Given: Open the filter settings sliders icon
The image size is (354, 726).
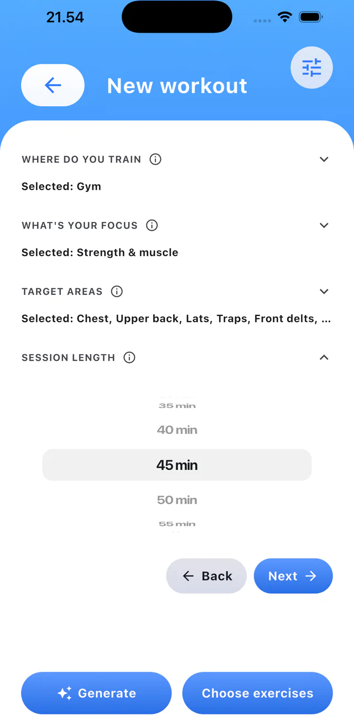Looking at the screenshot, I should tap(311, 68).
